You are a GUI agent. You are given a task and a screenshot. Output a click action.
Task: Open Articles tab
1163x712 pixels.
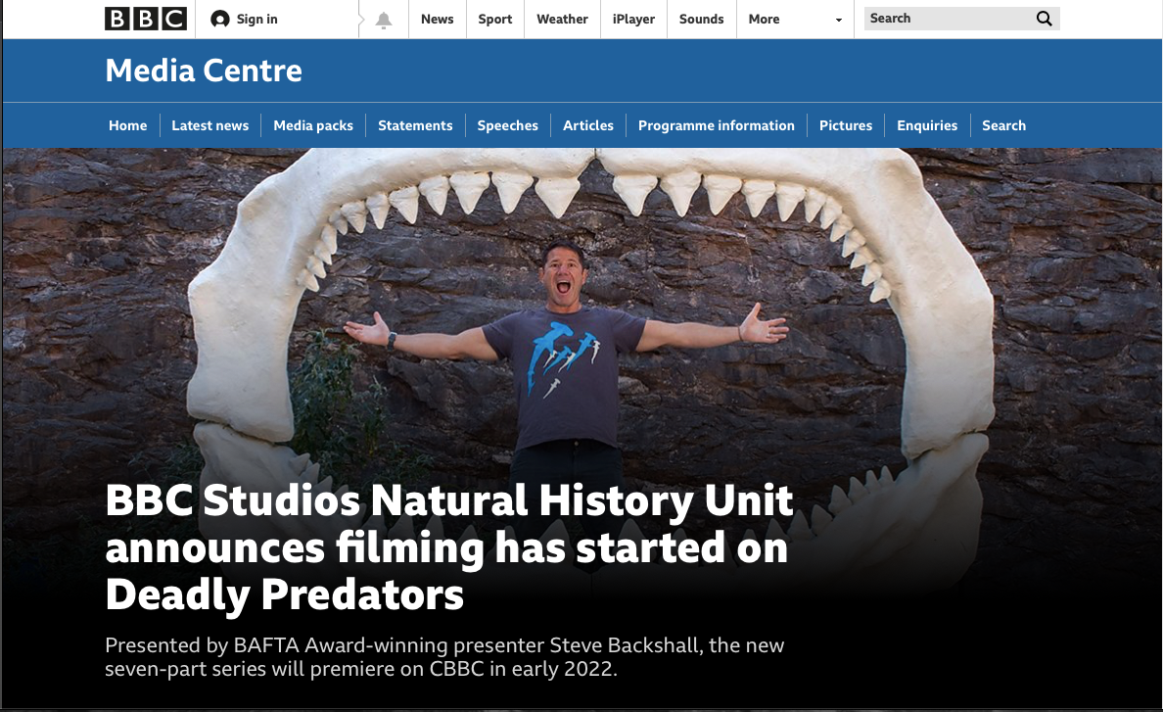(588, 125)
